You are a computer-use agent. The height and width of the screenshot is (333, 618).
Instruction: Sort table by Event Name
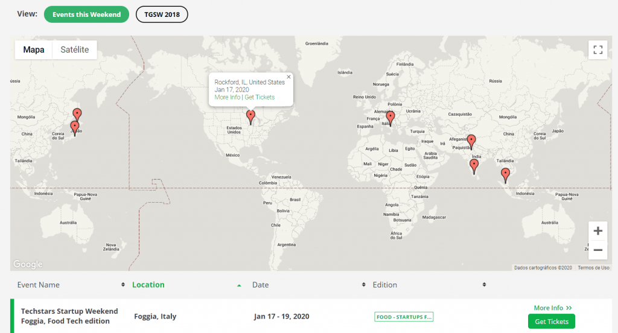click(71, 285)
